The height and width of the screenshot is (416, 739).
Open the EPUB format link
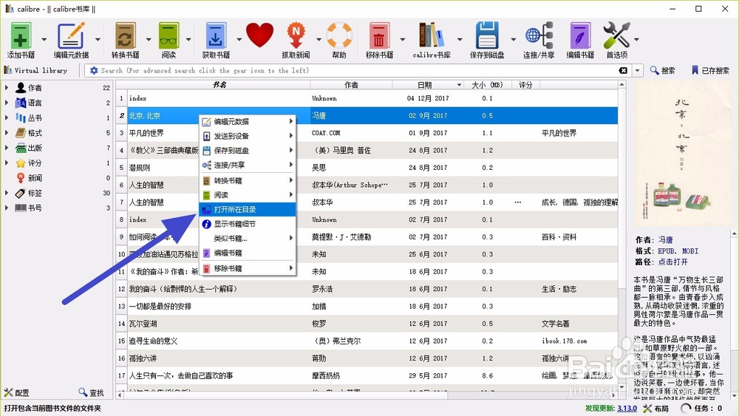pyautogui.click(x=667, y=250)
